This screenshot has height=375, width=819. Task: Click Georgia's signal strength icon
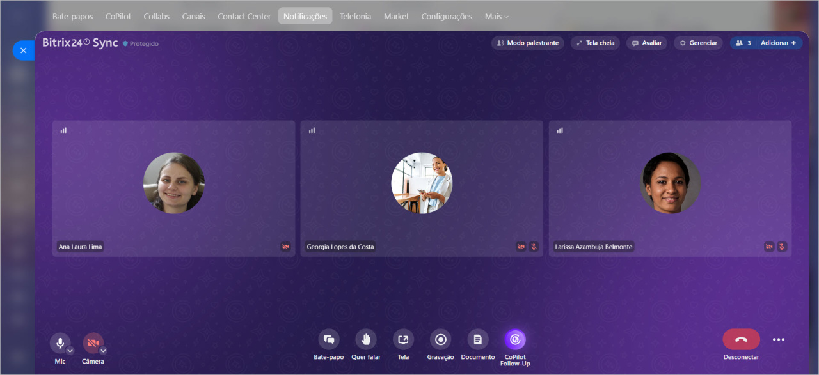click(312, 130)
